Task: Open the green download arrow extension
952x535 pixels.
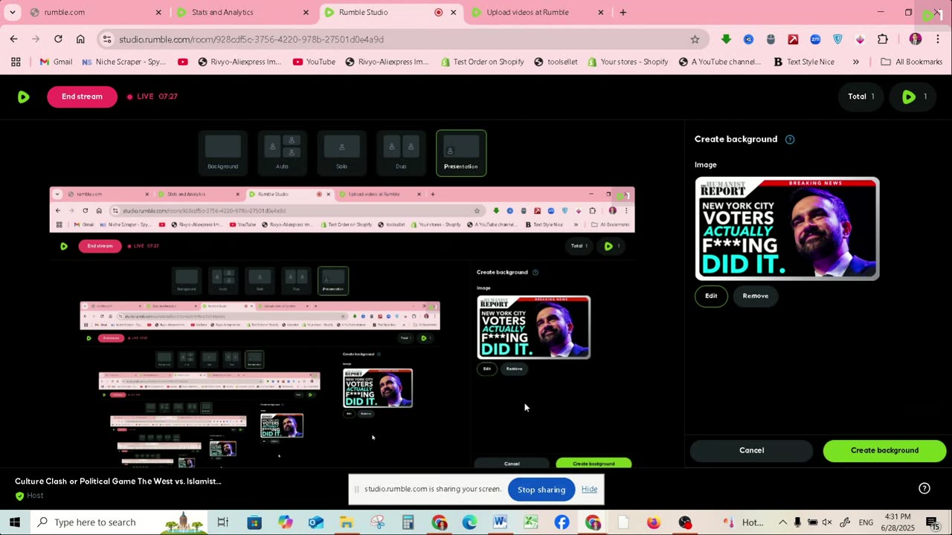Action: (726, 39)
